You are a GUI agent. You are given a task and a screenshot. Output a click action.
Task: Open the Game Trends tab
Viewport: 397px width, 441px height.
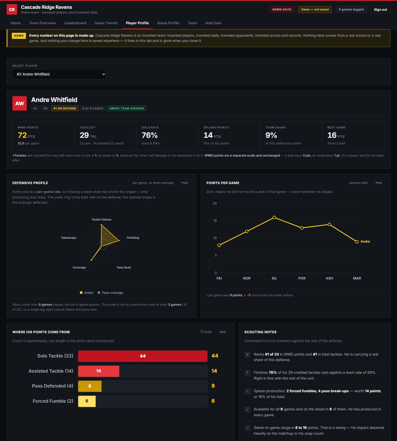pyautogui.click(x=106, y=23)
